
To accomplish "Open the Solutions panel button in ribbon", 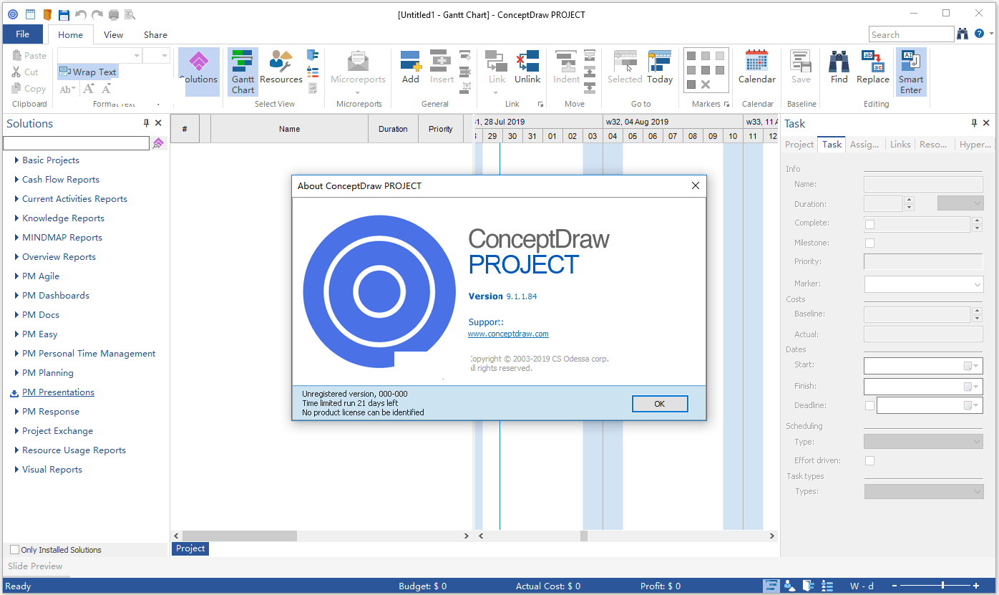I will 198,72.
